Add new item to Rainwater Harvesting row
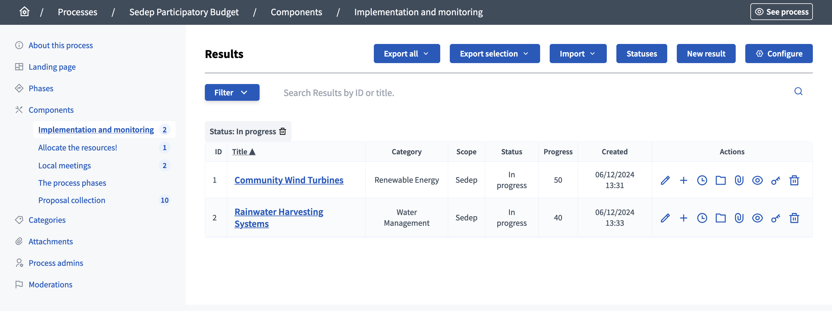Image resolution: width=832 pixels, height=311 pixels. click(683, 218)
